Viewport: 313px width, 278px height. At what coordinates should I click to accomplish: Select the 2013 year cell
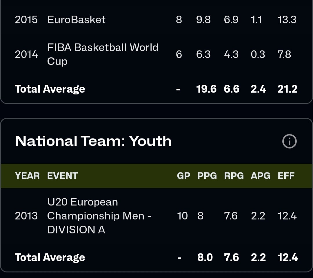click(x=26, y=216)
